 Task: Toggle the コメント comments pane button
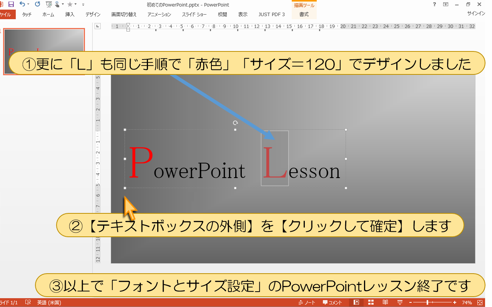click(332, 302)
